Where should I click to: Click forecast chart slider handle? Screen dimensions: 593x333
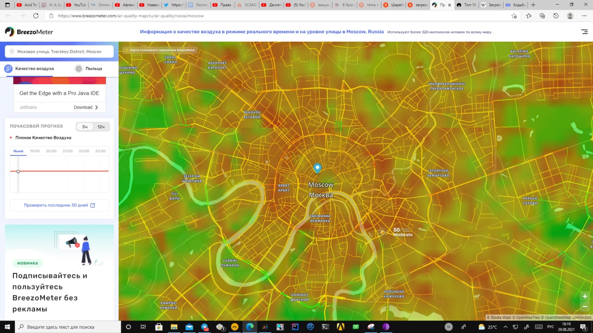pyautogui.click(x=18, y=171)
